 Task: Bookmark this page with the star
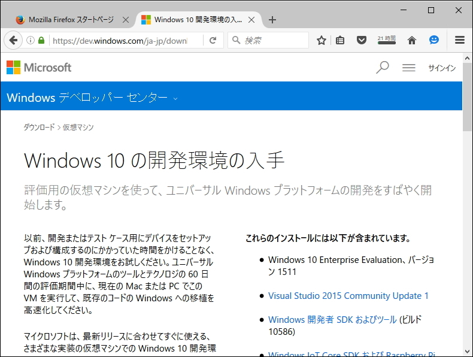coord(322,40)
